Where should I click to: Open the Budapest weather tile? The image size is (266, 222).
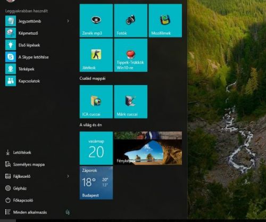[x=96, y=183]
